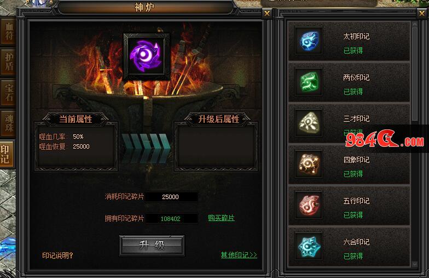429x278 pixels.
Task: Select the green 两仪印记 icon
Action: [x=309, y=82]
